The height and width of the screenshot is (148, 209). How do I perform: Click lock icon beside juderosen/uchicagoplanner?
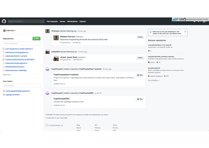4,52
